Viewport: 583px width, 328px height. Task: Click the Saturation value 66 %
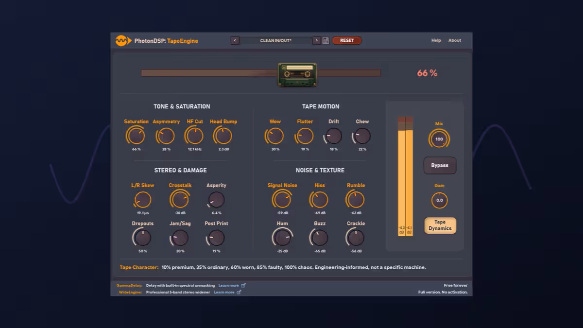point(136,149)
